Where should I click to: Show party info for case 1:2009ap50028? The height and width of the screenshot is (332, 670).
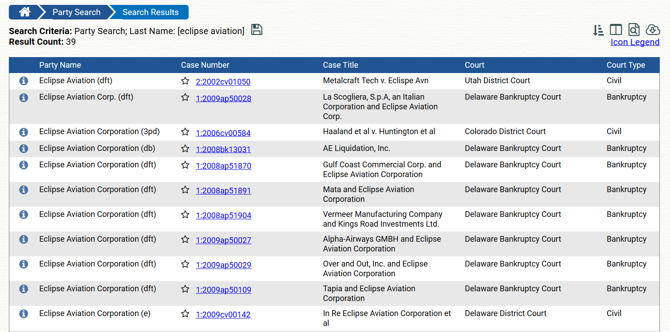(x=24, y=97)
